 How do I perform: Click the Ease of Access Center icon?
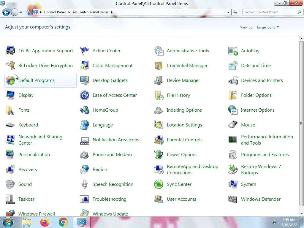pyautogui.click(x=85, y=95)
